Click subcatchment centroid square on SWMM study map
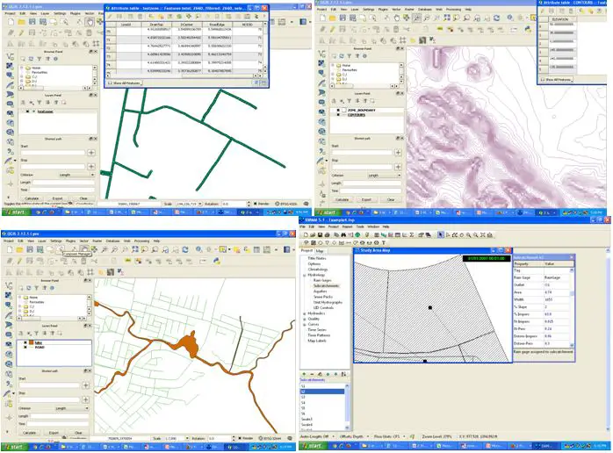 coord(430,307)
